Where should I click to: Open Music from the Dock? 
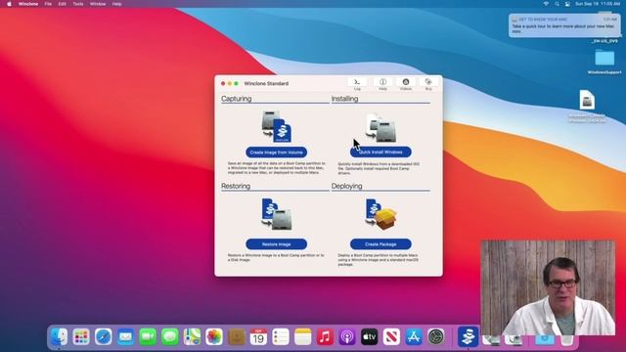[325, 336]
